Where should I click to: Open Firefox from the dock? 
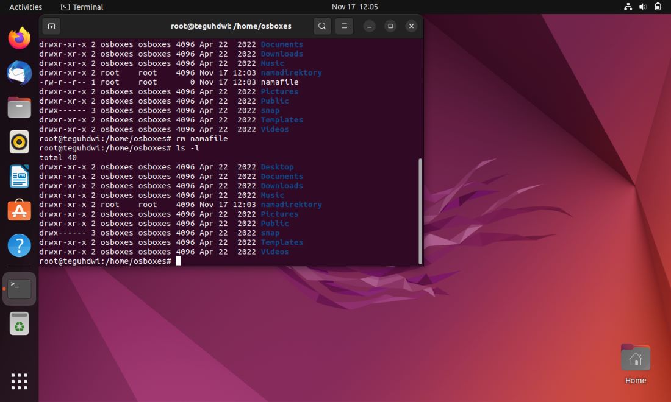(x=20, y=38)
